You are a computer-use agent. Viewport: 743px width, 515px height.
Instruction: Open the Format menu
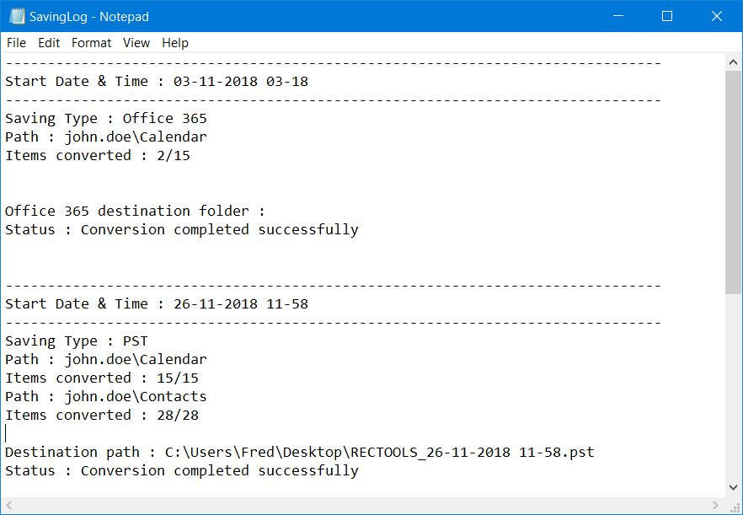[91, 43]
